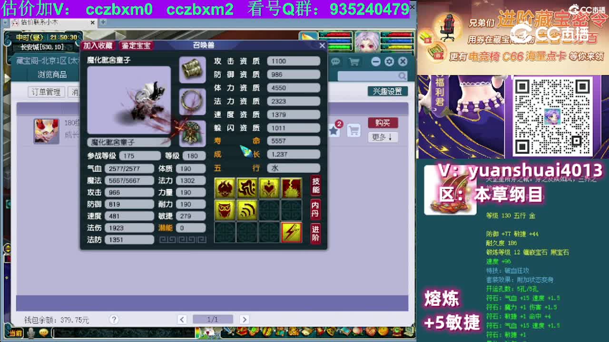The height and width of the screenshot is (342, 609).
Task: Click the pet model preview image
Action: (x=129, y=100)
